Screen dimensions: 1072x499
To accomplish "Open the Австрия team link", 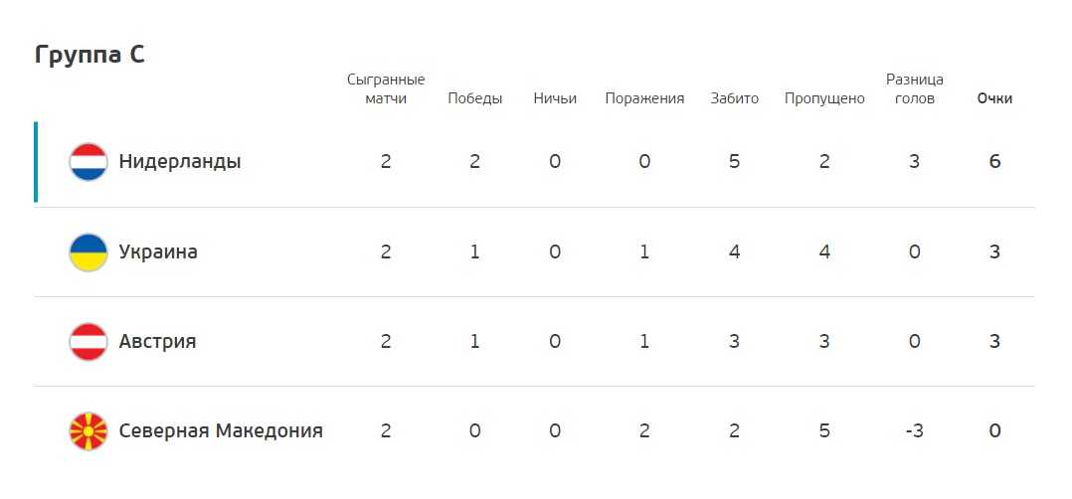I will pos(157,341).
